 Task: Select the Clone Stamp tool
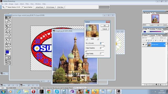(7, 32)
